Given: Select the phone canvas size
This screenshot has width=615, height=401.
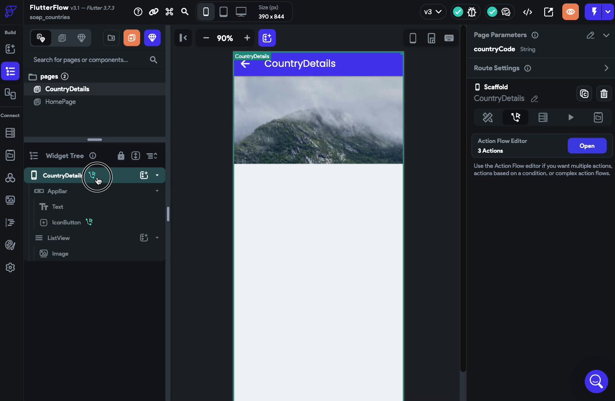Looking at the screenshot, I should [x=206, y=12].
